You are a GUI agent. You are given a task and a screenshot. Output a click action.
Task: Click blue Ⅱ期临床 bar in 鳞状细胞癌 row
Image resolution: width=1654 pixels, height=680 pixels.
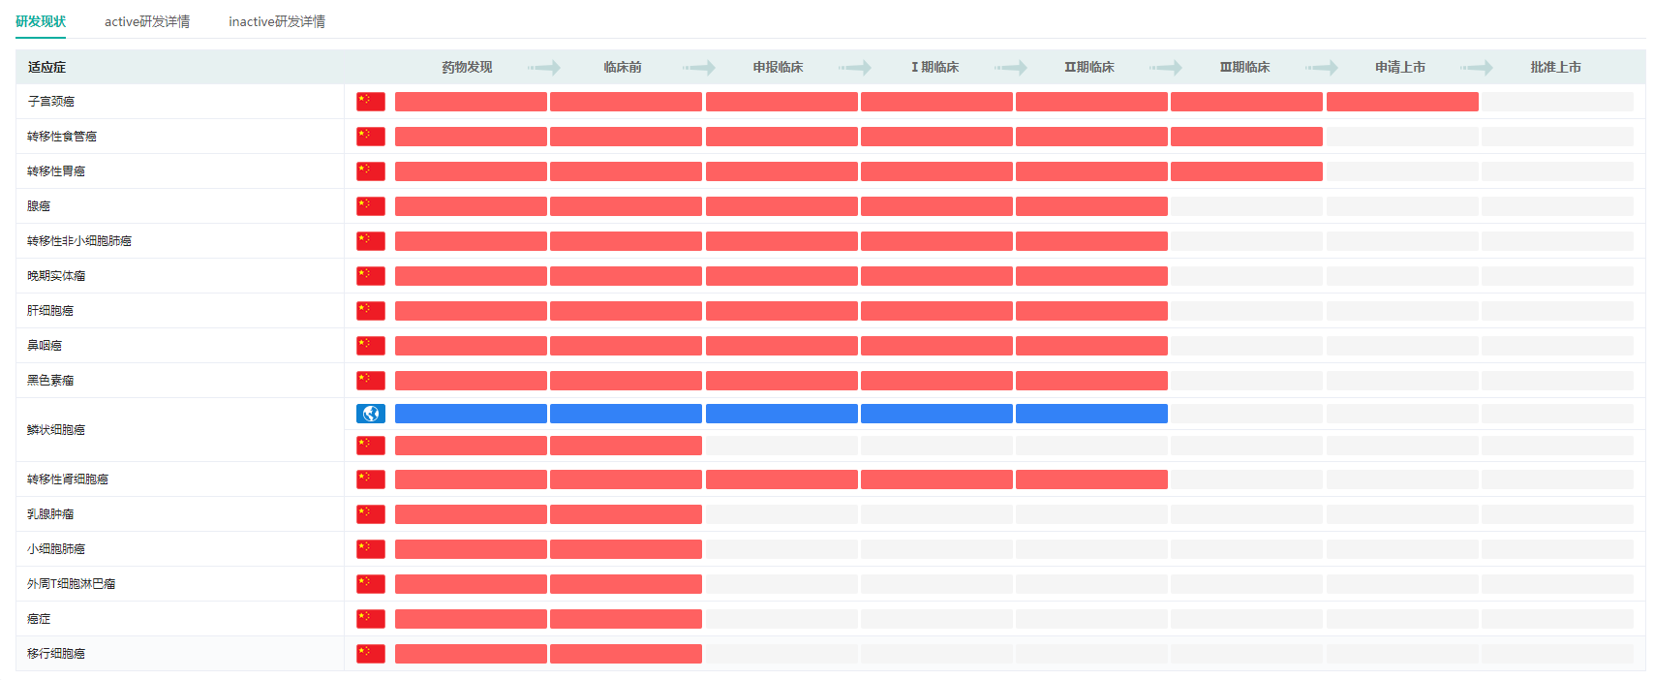[x=1091, y=414]
